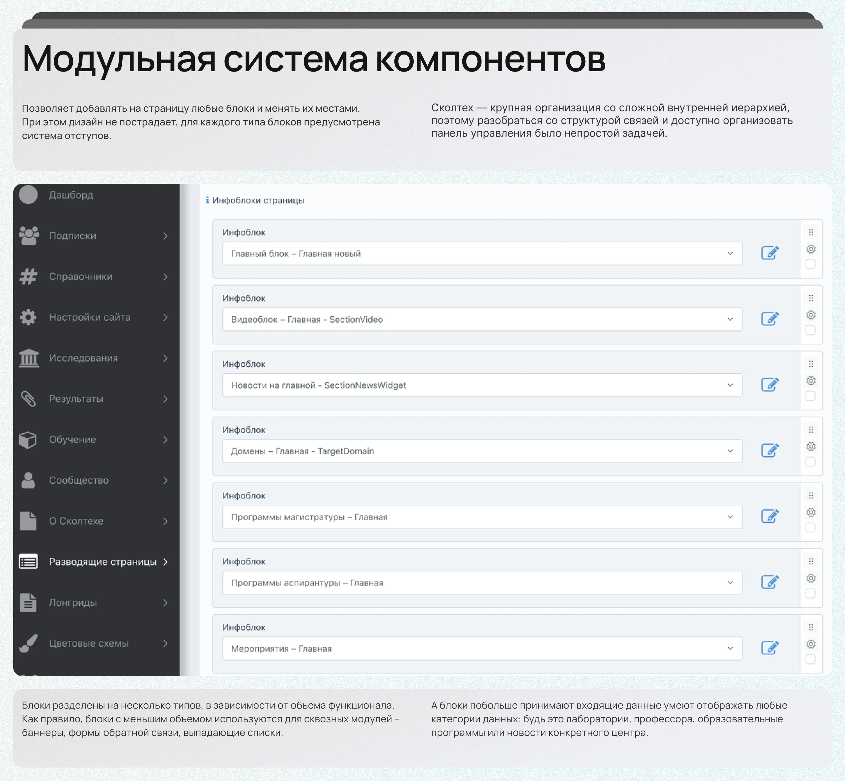The image size is (845, 781).
Task: Click paintbrush icon for Цветовые схемы
Action: 28,643
